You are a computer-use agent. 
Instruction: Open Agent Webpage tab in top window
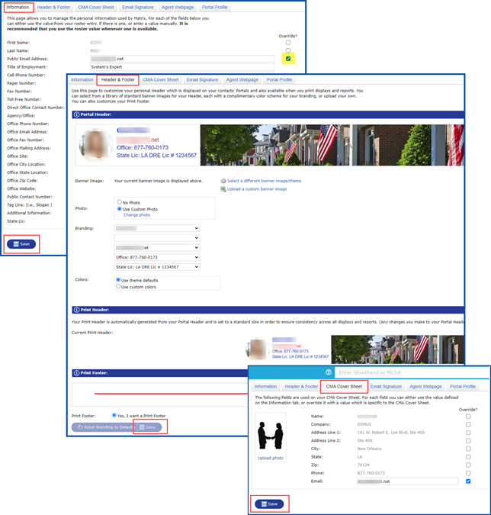coord(178,7)
